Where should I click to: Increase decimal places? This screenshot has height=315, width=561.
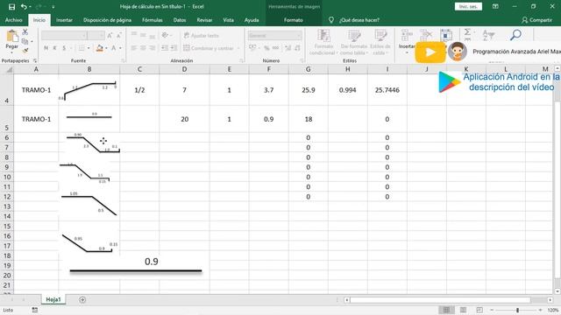pyautogui.click(x=288, y=48)
